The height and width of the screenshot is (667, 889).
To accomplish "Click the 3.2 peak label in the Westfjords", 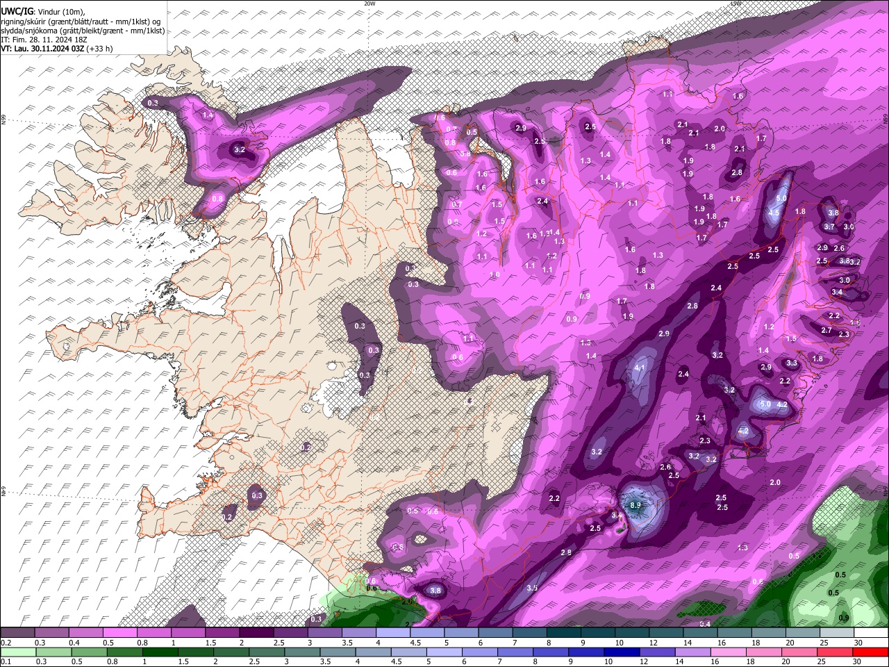I will (240, 149).
